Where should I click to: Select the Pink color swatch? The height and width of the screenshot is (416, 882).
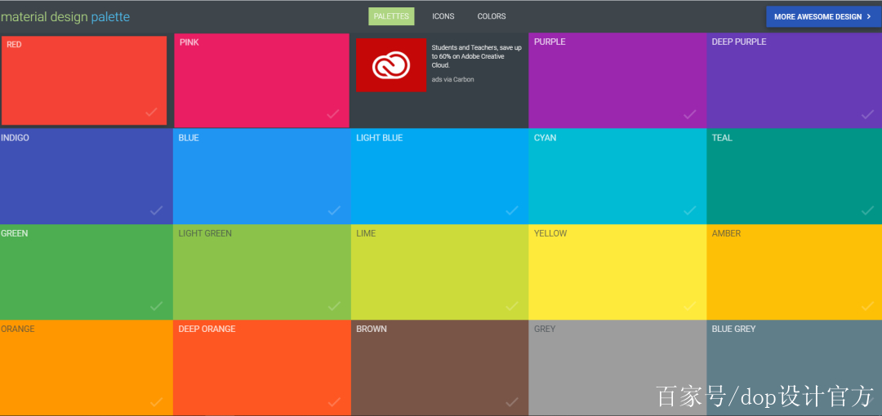click(261, 81)
